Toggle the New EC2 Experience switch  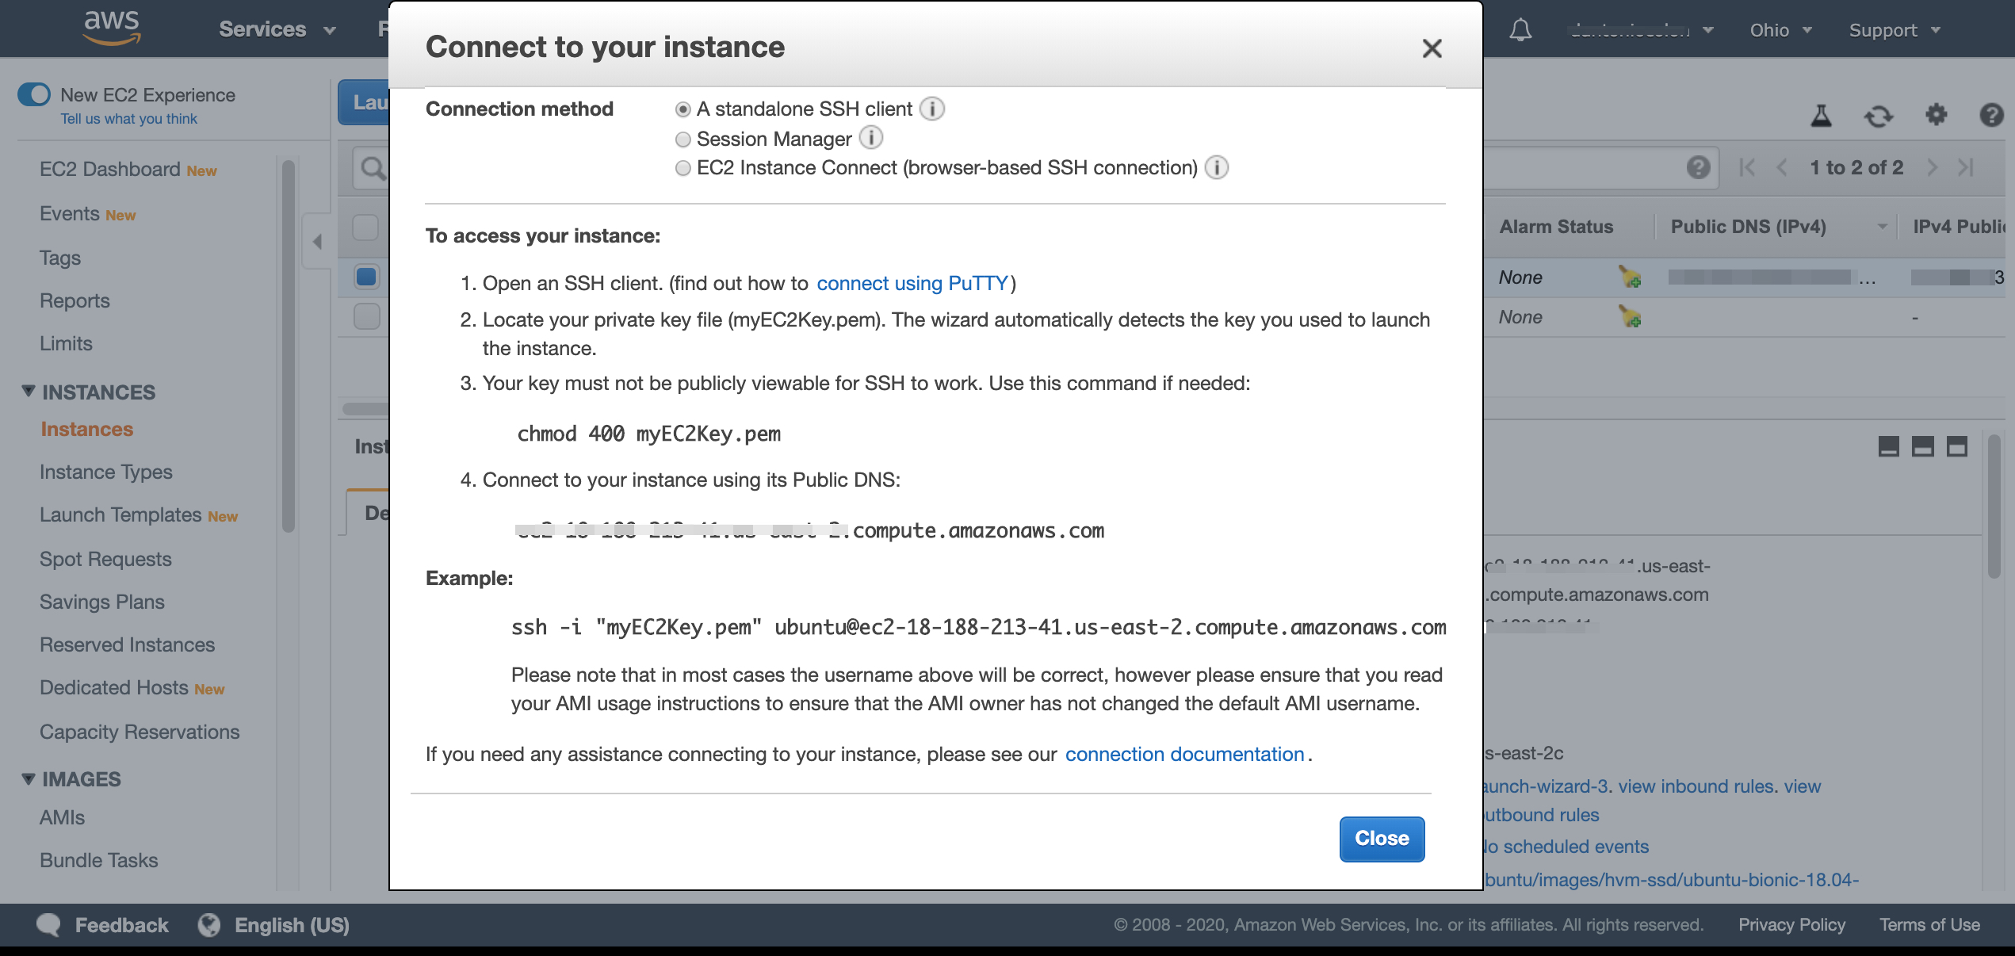click(x=32, y=94)
